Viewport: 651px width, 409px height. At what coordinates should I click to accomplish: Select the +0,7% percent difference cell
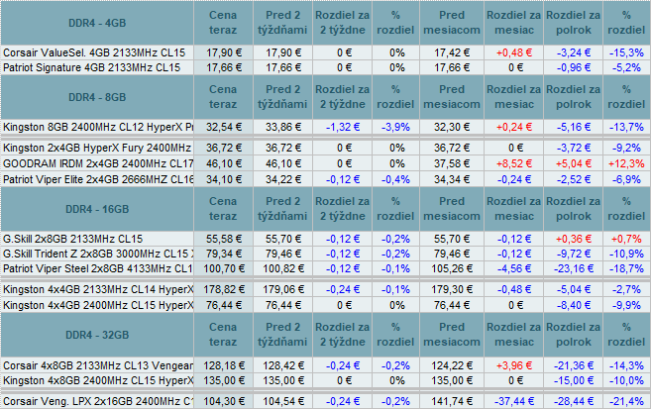[626, 239]
